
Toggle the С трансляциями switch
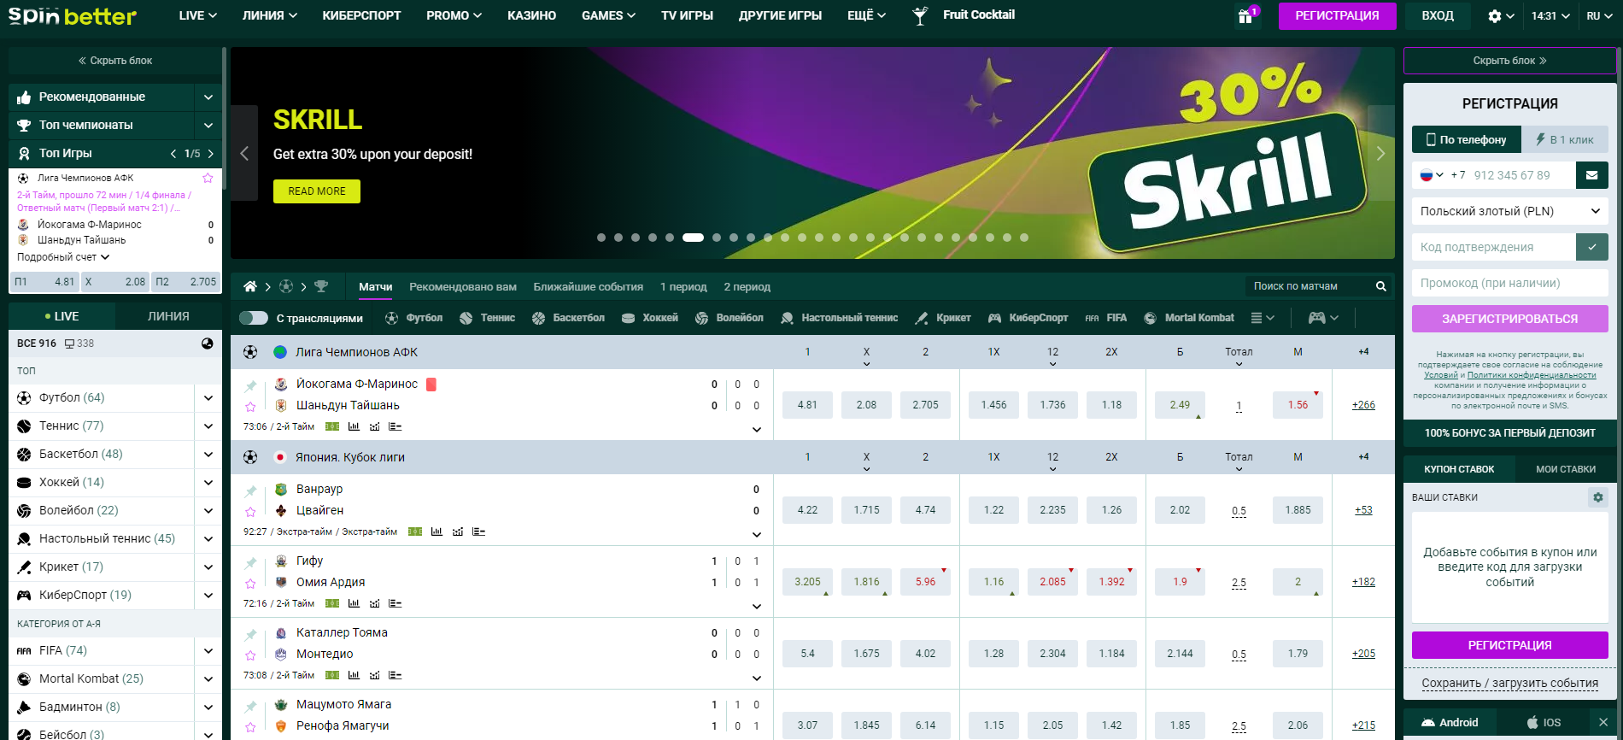pyautogui.click(x=254, y=318)
